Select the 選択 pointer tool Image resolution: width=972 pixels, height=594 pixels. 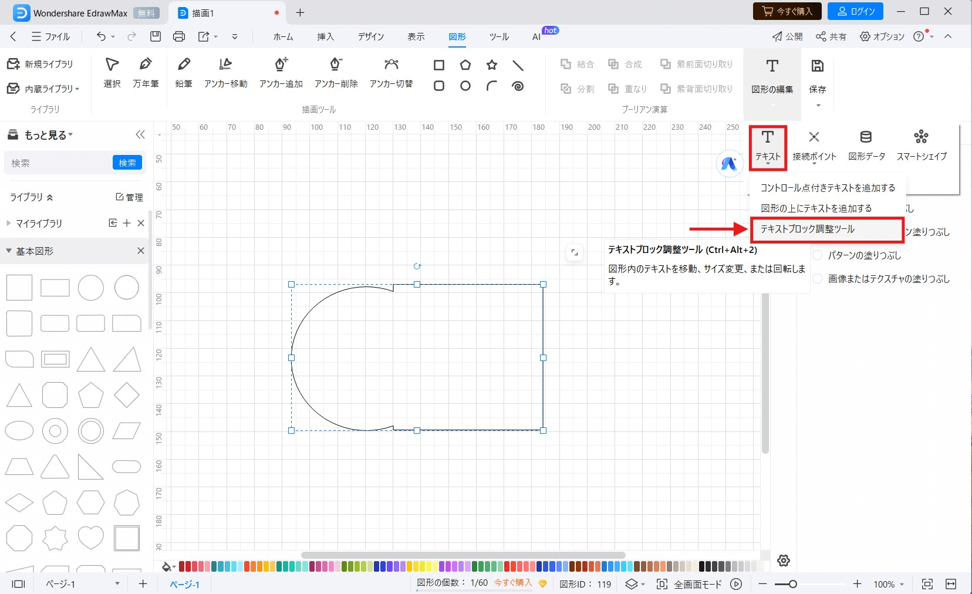click(x=112, y=73)
